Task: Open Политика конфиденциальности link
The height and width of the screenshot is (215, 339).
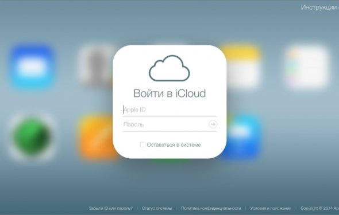Action: 211,208
